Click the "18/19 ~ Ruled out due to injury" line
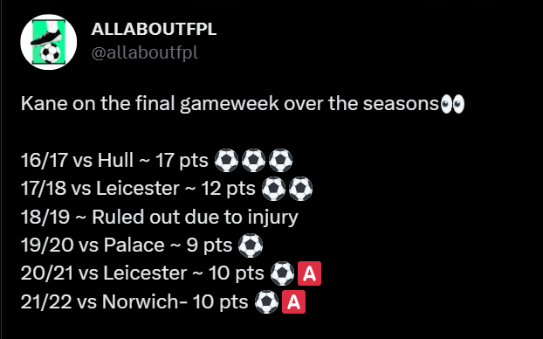This screenshot has height=339, width=543. [159, 218]
